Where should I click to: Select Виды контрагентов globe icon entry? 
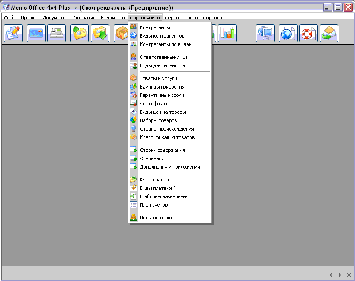pos(170,36)
